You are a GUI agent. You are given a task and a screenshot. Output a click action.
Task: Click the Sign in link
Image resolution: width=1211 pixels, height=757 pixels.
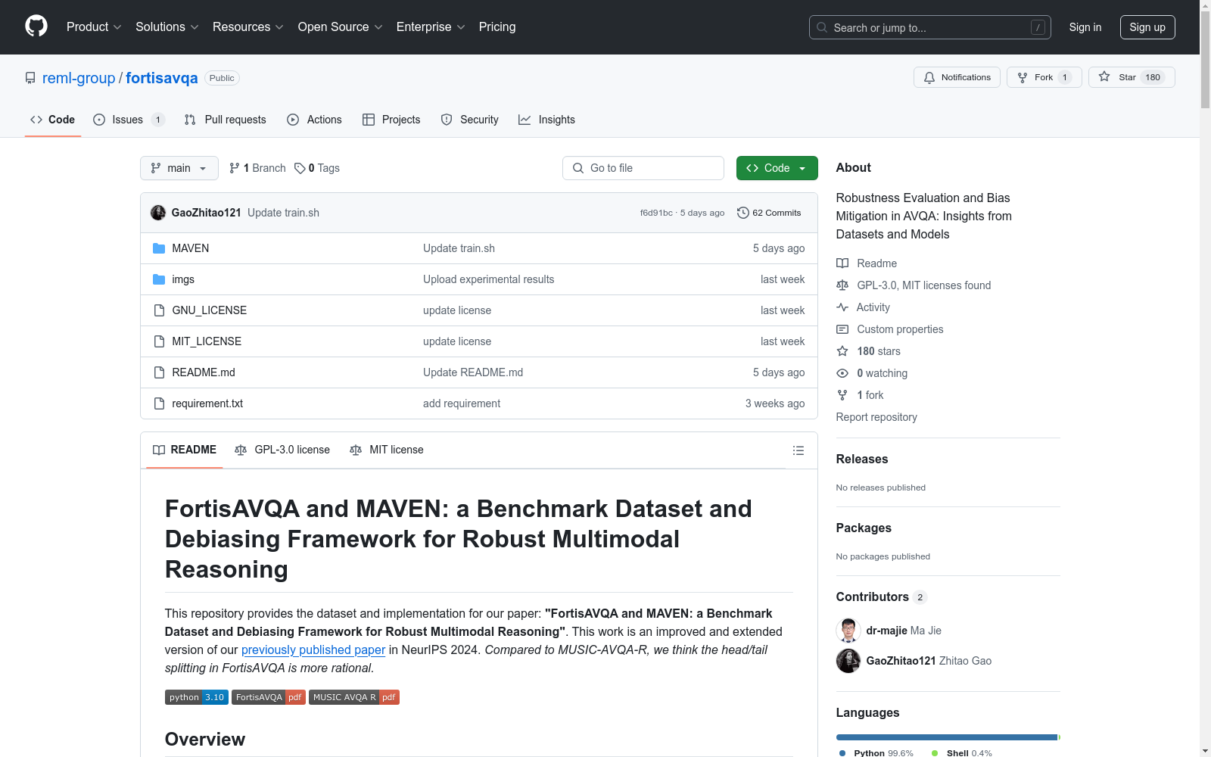1085,27
